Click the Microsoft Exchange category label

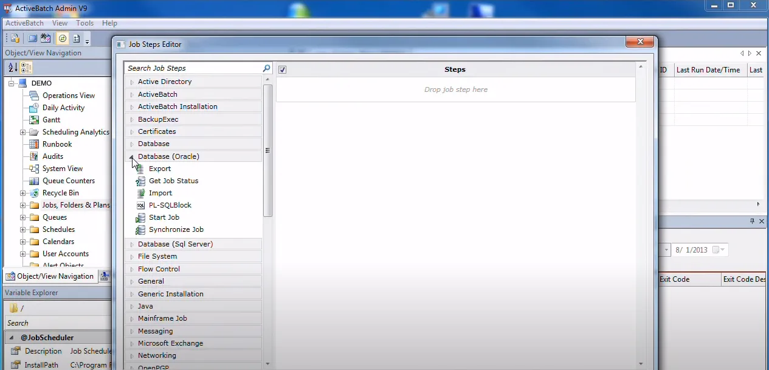pos(170,343)
